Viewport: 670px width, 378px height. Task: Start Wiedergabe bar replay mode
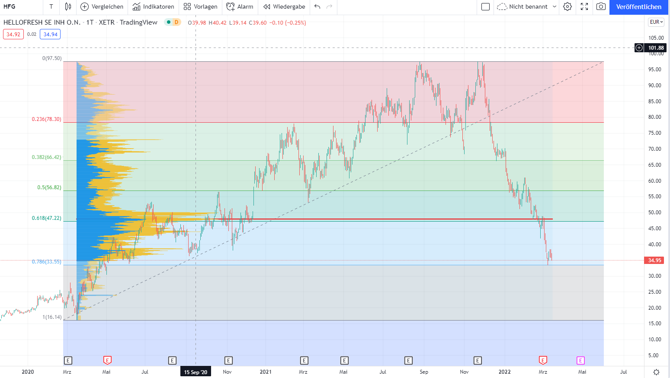coord(284,6)
